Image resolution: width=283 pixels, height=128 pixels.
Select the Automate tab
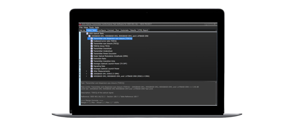(x=125, y=30)
